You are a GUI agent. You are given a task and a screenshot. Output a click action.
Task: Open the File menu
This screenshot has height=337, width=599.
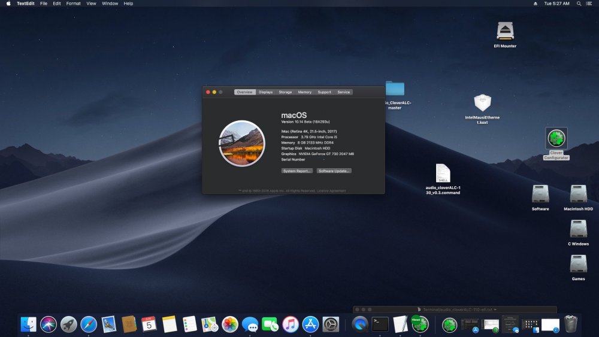[44, 4]
